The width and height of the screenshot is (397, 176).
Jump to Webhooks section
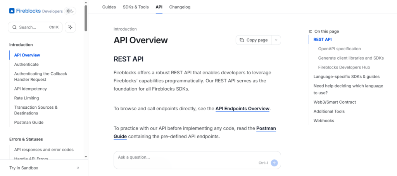(x=324, y=121)
